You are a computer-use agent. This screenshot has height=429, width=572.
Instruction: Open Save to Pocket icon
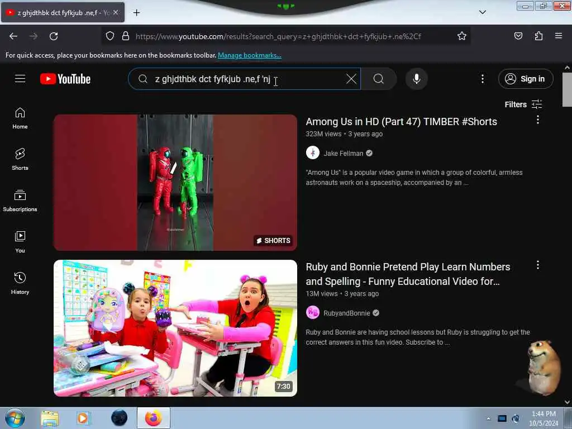518,36
